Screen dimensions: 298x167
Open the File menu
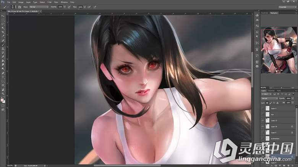(8, 2)
